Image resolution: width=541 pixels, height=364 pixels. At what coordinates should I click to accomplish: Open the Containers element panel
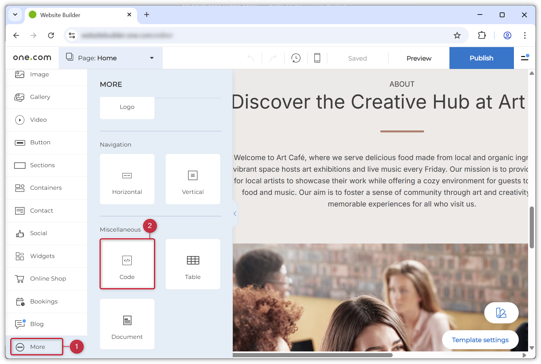pos(46,187)
